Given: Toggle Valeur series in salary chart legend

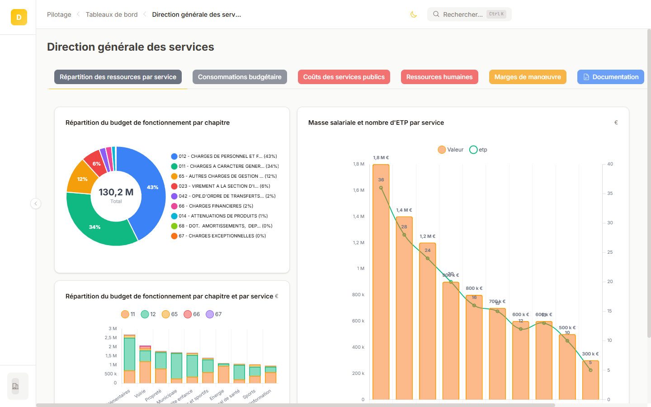Looking at the screenshot, I should (451, 150).
